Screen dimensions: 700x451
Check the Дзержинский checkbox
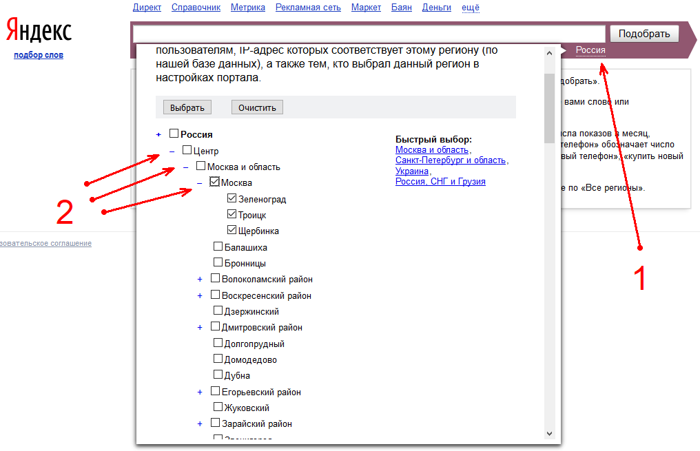[x=218, y=310]
